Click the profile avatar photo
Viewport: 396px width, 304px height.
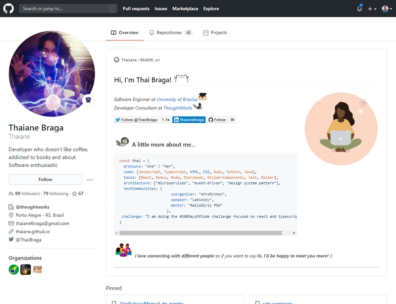52,74
